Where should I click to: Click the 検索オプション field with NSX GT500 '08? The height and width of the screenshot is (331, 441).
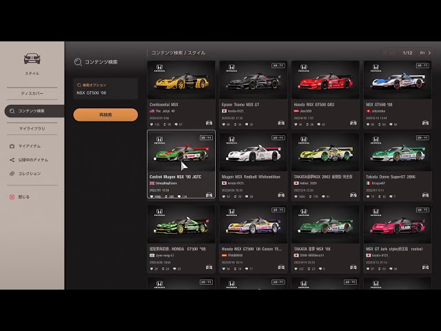pyautogui.click(x=105, y=89)
